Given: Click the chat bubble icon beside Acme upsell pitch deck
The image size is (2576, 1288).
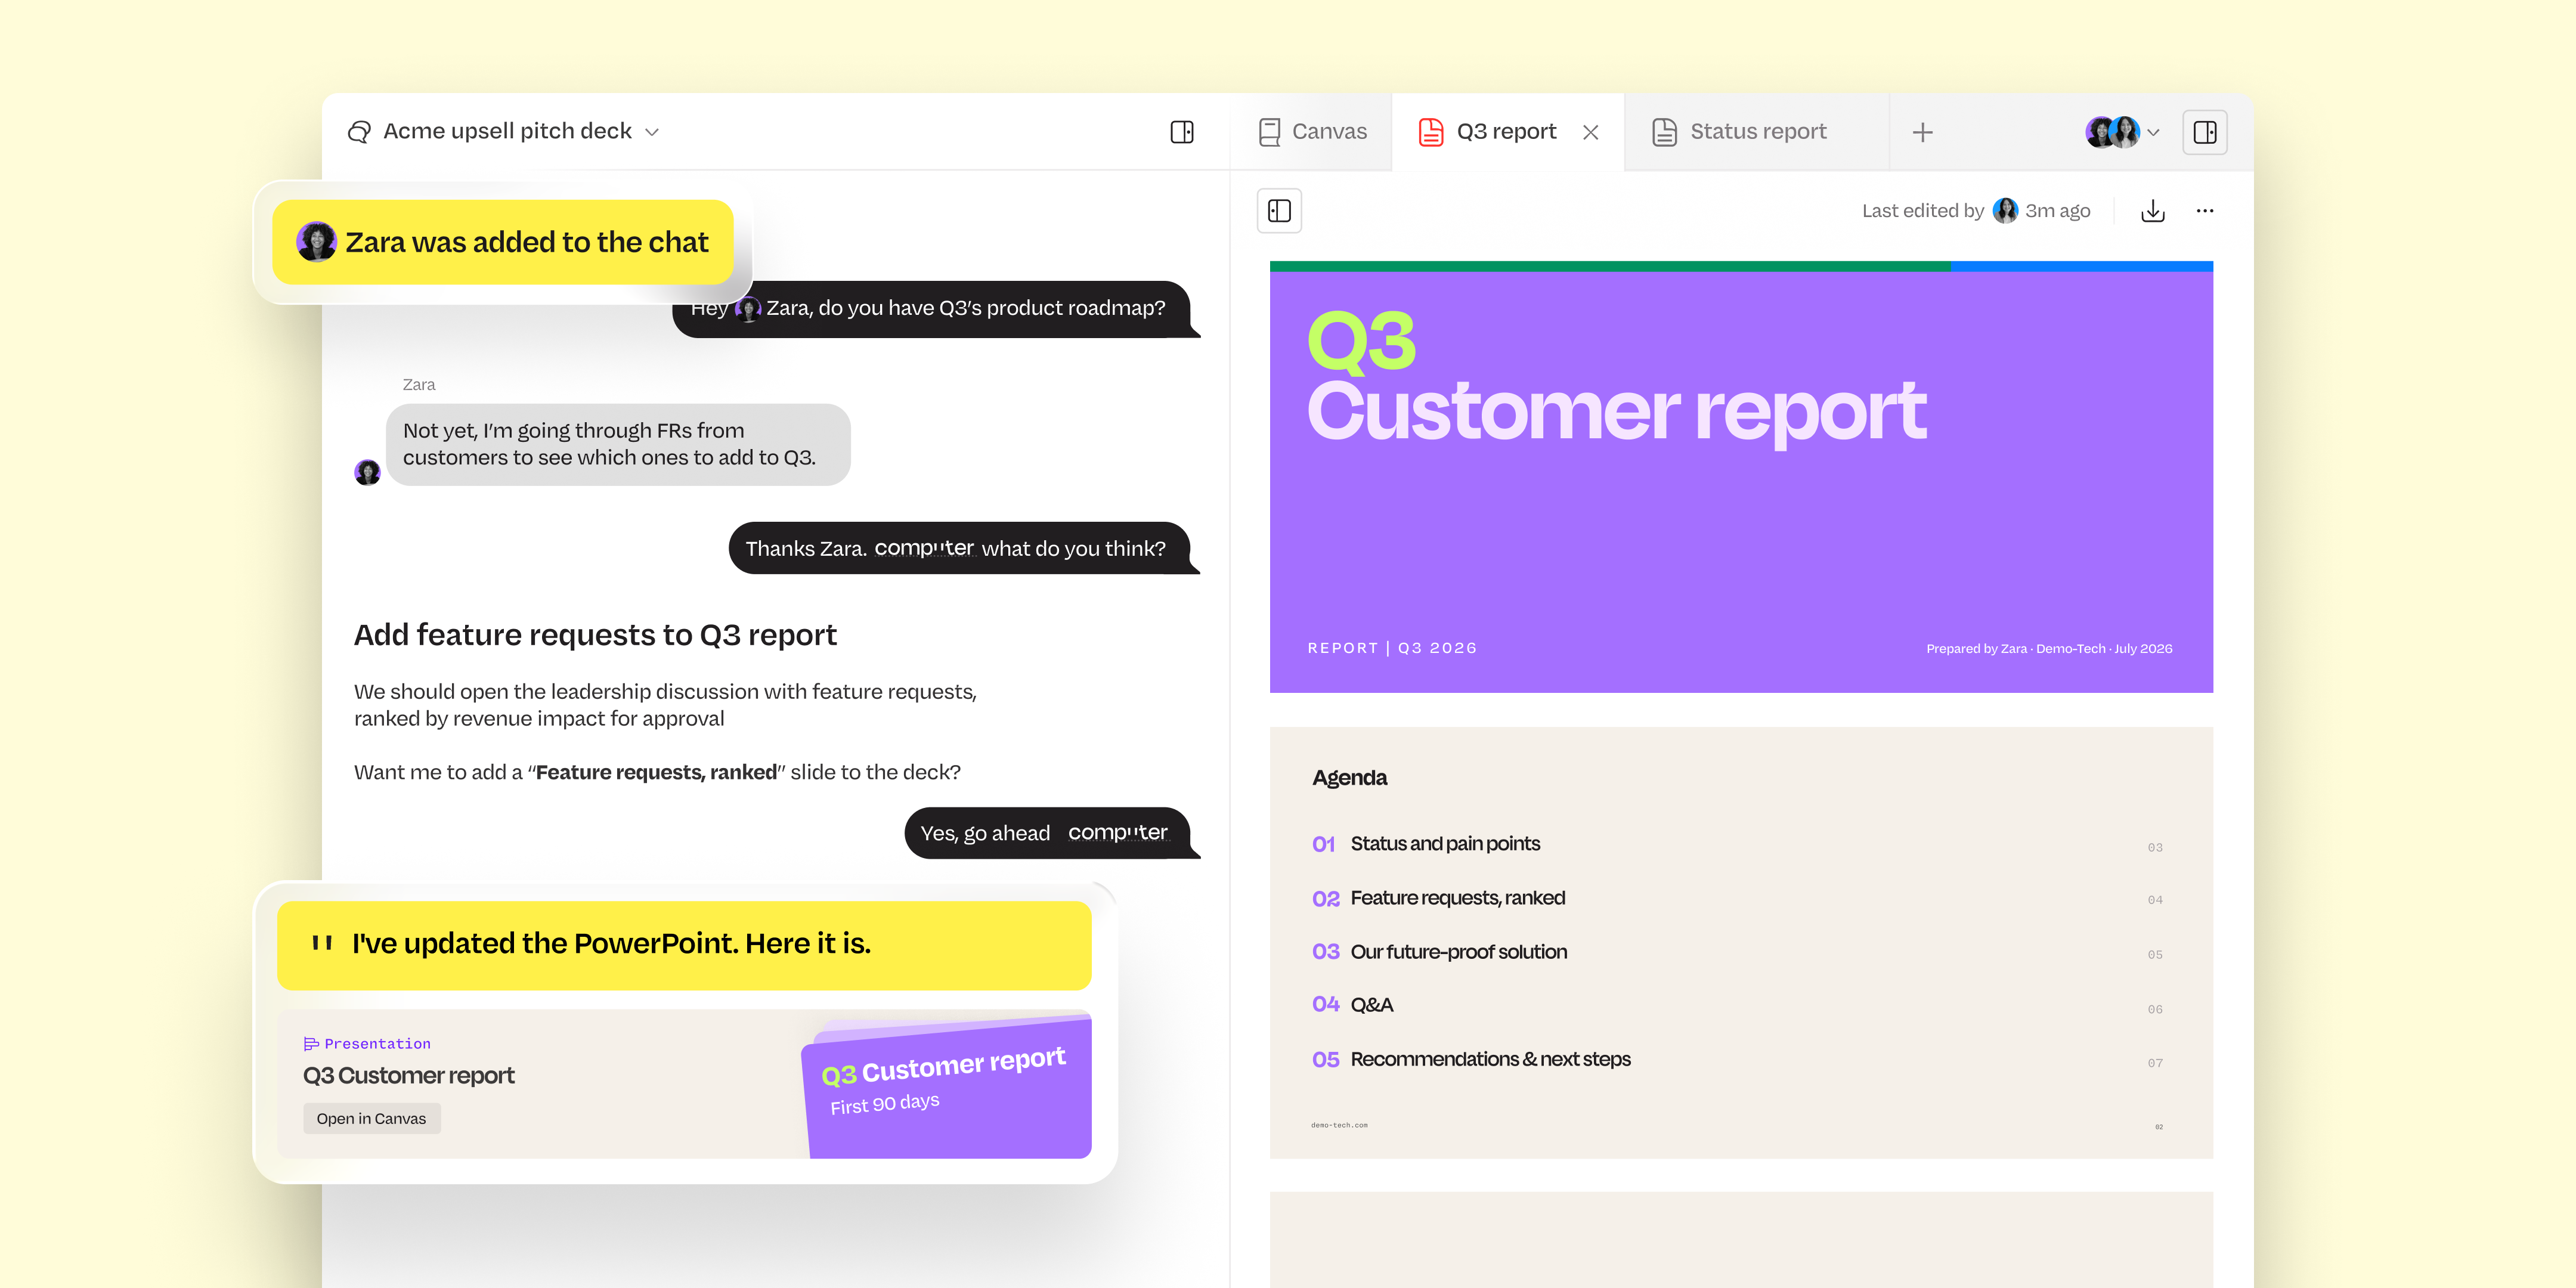Looking at the screenshot, I should (359, 132).
